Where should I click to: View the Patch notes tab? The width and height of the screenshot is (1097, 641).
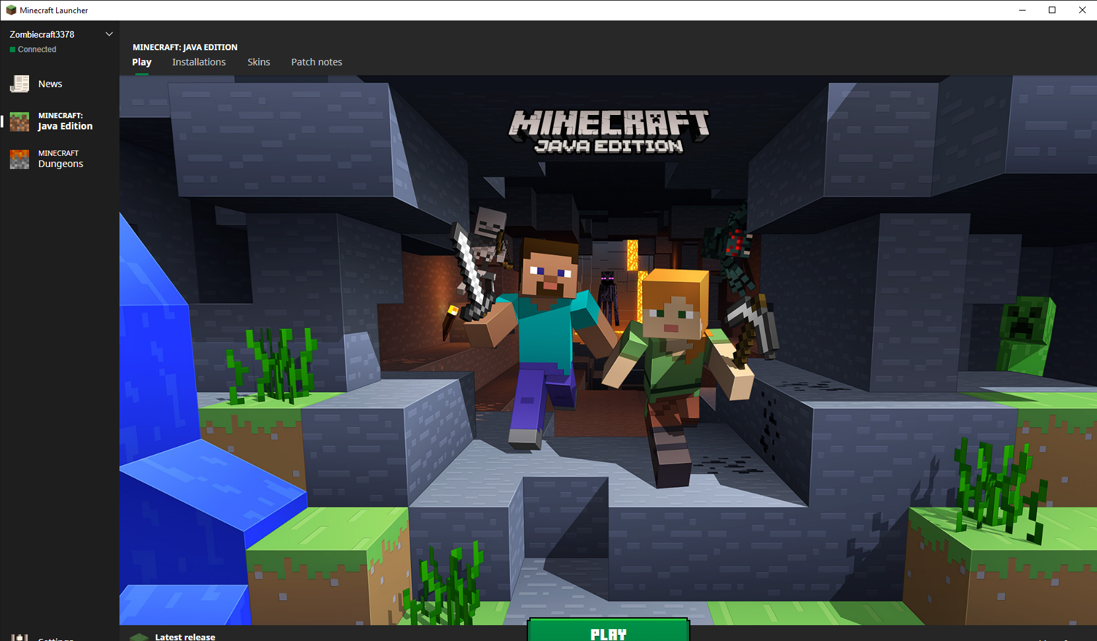point(317,62)
